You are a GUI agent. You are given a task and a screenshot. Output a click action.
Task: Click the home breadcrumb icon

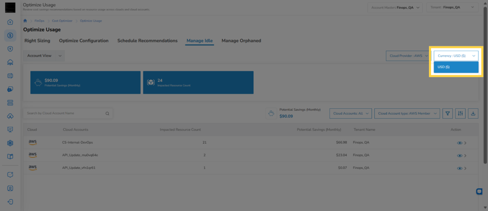tap(25, 21)
